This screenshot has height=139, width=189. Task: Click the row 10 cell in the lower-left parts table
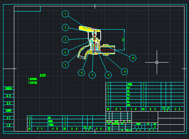(x=30, y=117)
